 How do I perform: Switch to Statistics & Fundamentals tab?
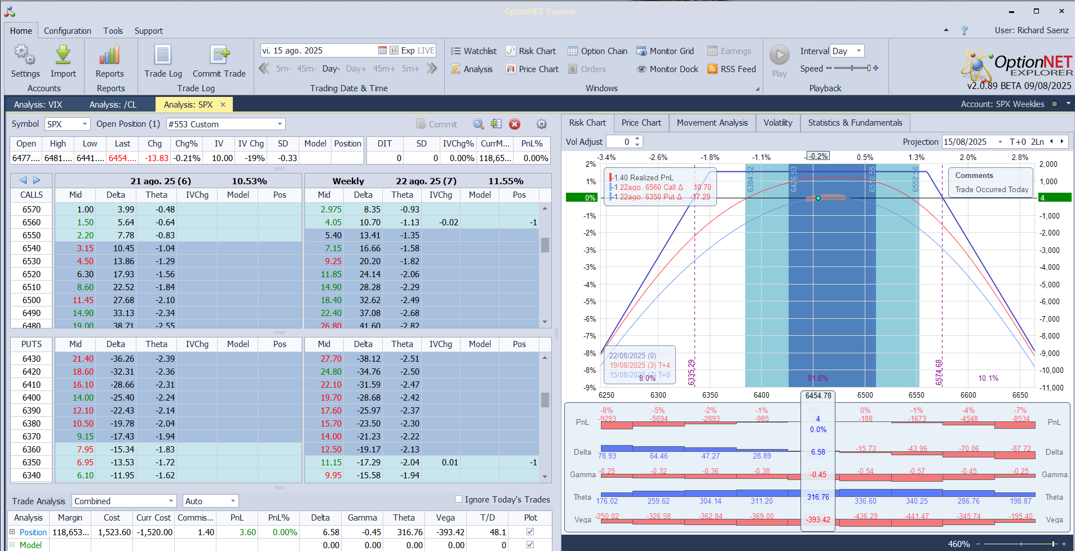855,123
